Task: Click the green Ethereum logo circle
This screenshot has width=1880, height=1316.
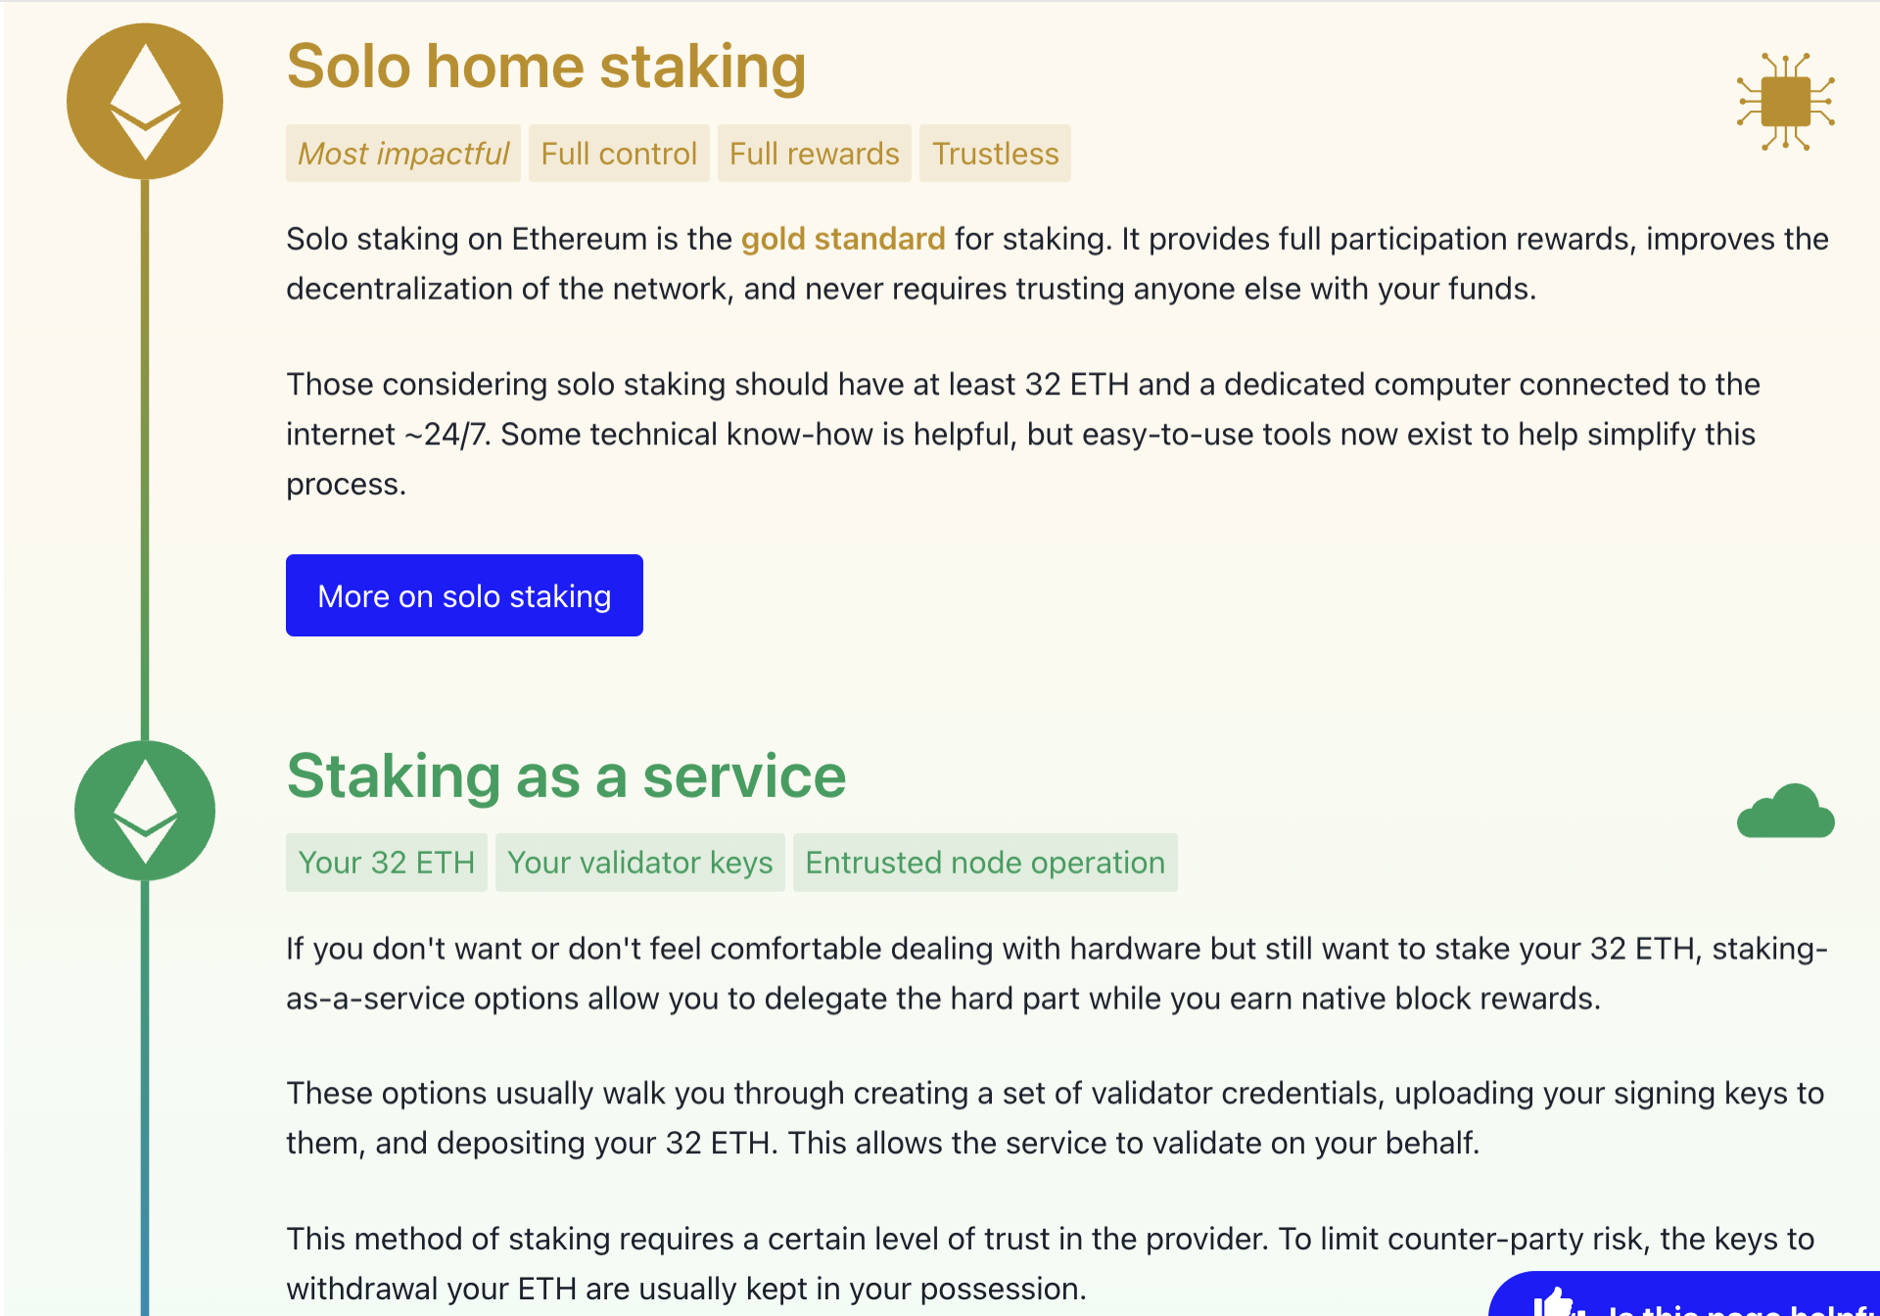Action: [x=145, y=811]
